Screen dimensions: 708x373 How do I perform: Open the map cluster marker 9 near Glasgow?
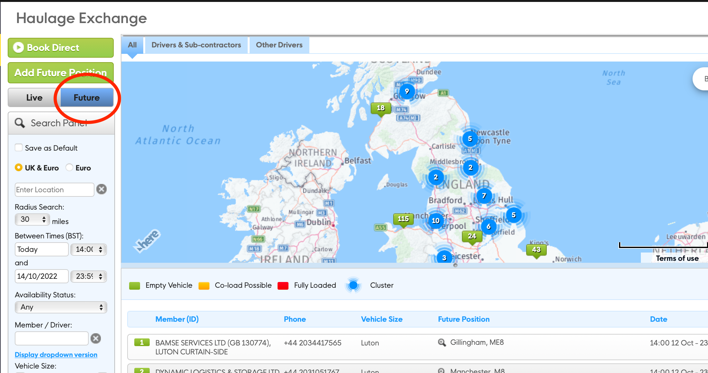[x=407, y=91]
